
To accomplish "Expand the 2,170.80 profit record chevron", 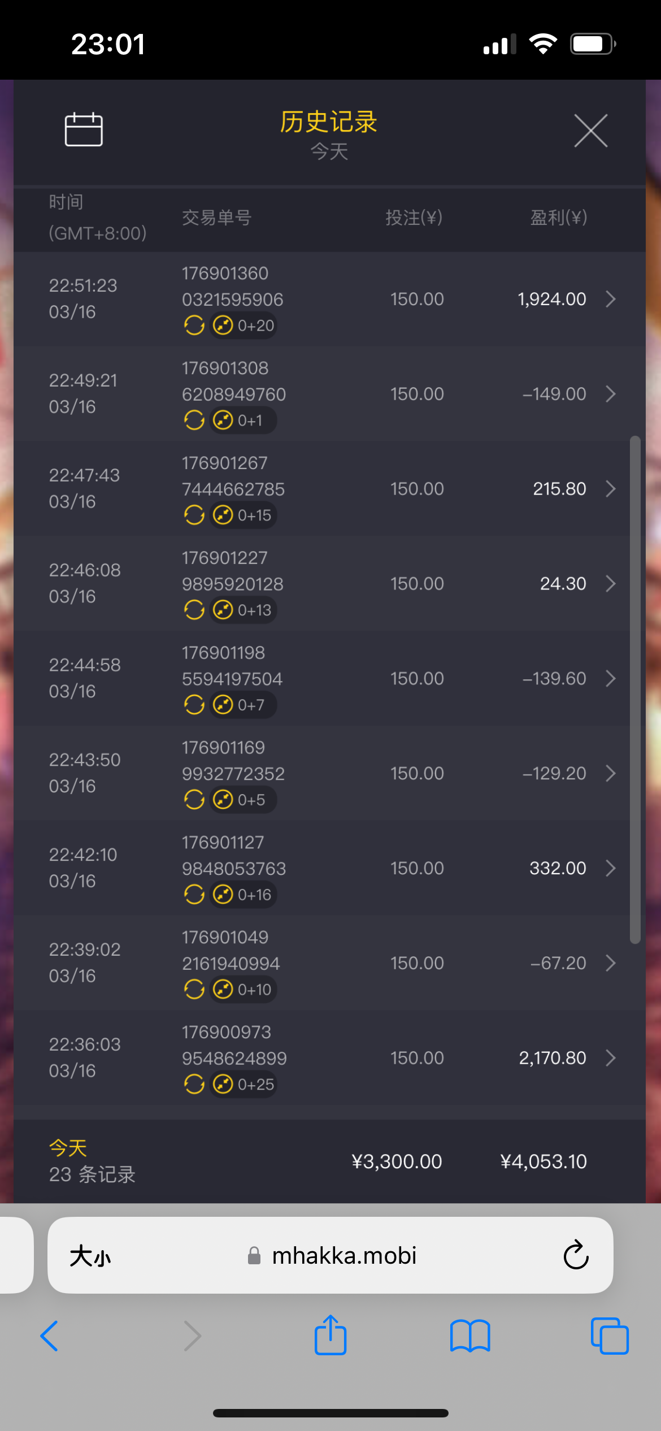I will coord(610,1058).
